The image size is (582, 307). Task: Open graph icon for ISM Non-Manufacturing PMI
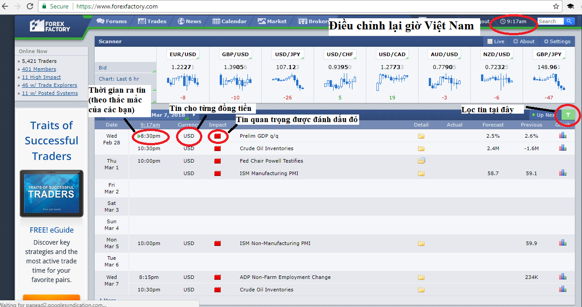(562, 243)
